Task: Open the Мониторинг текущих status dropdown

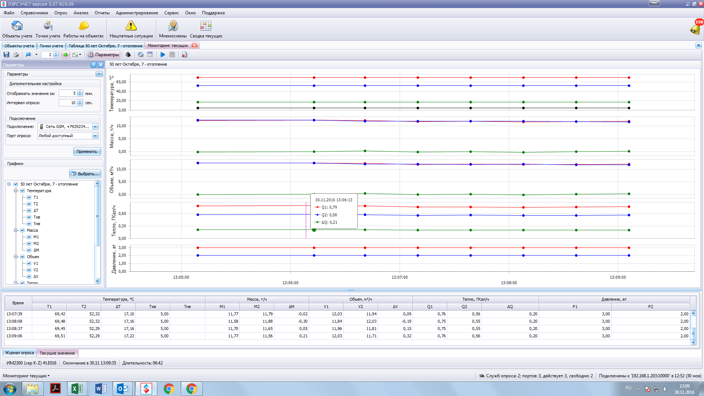Action: click(26, 376)
